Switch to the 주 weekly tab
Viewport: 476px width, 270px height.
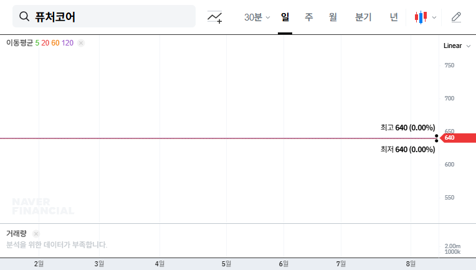[308, 17]
